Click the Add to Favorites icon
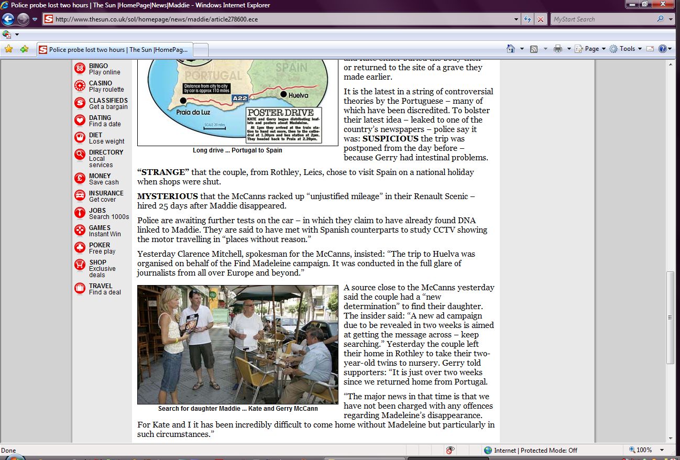Screen dimensions: 680x460 click(x=24, y=49)
